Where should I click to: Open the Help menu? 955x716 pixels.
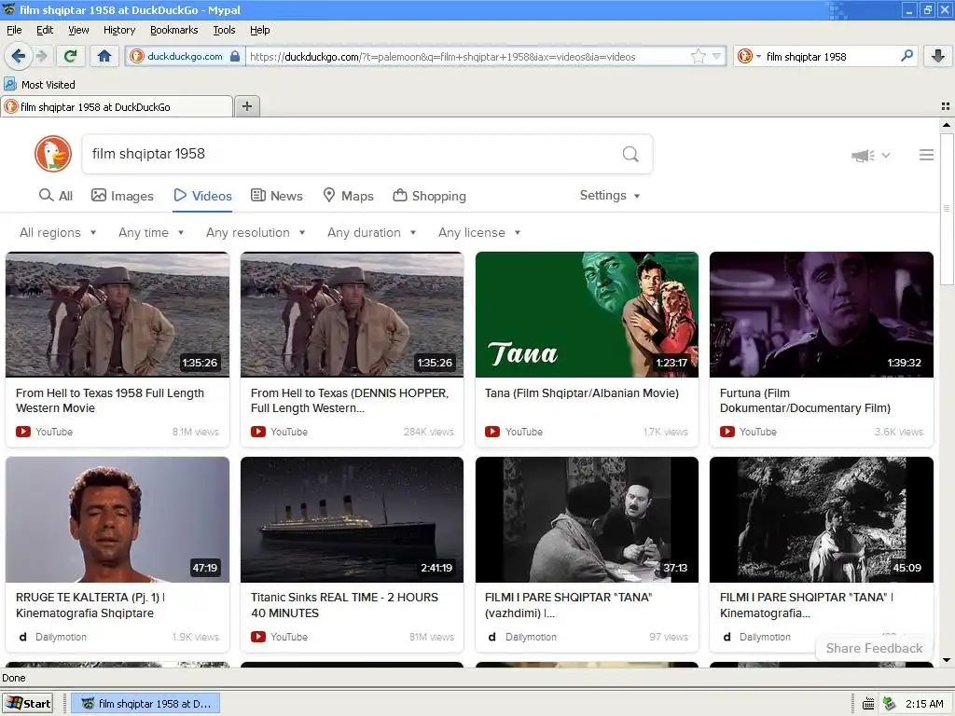[x=260, y=30]
